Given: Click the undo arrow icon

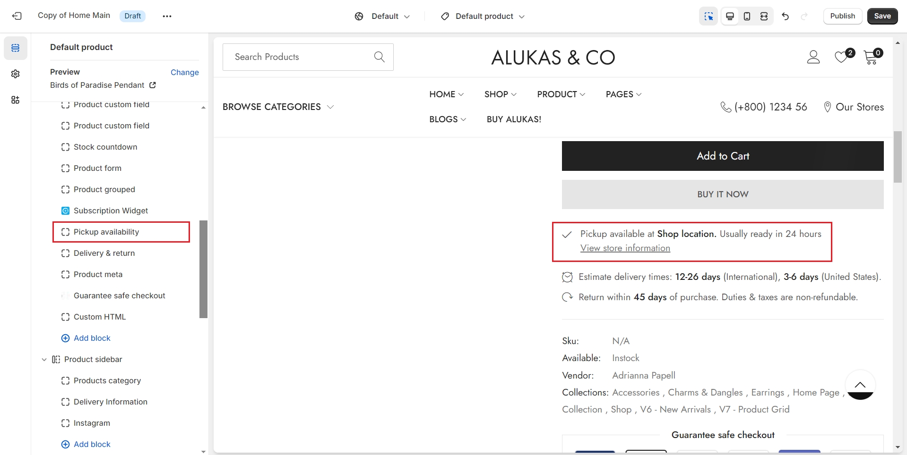Looking at the screenshot, I should (x=786, y=16).
